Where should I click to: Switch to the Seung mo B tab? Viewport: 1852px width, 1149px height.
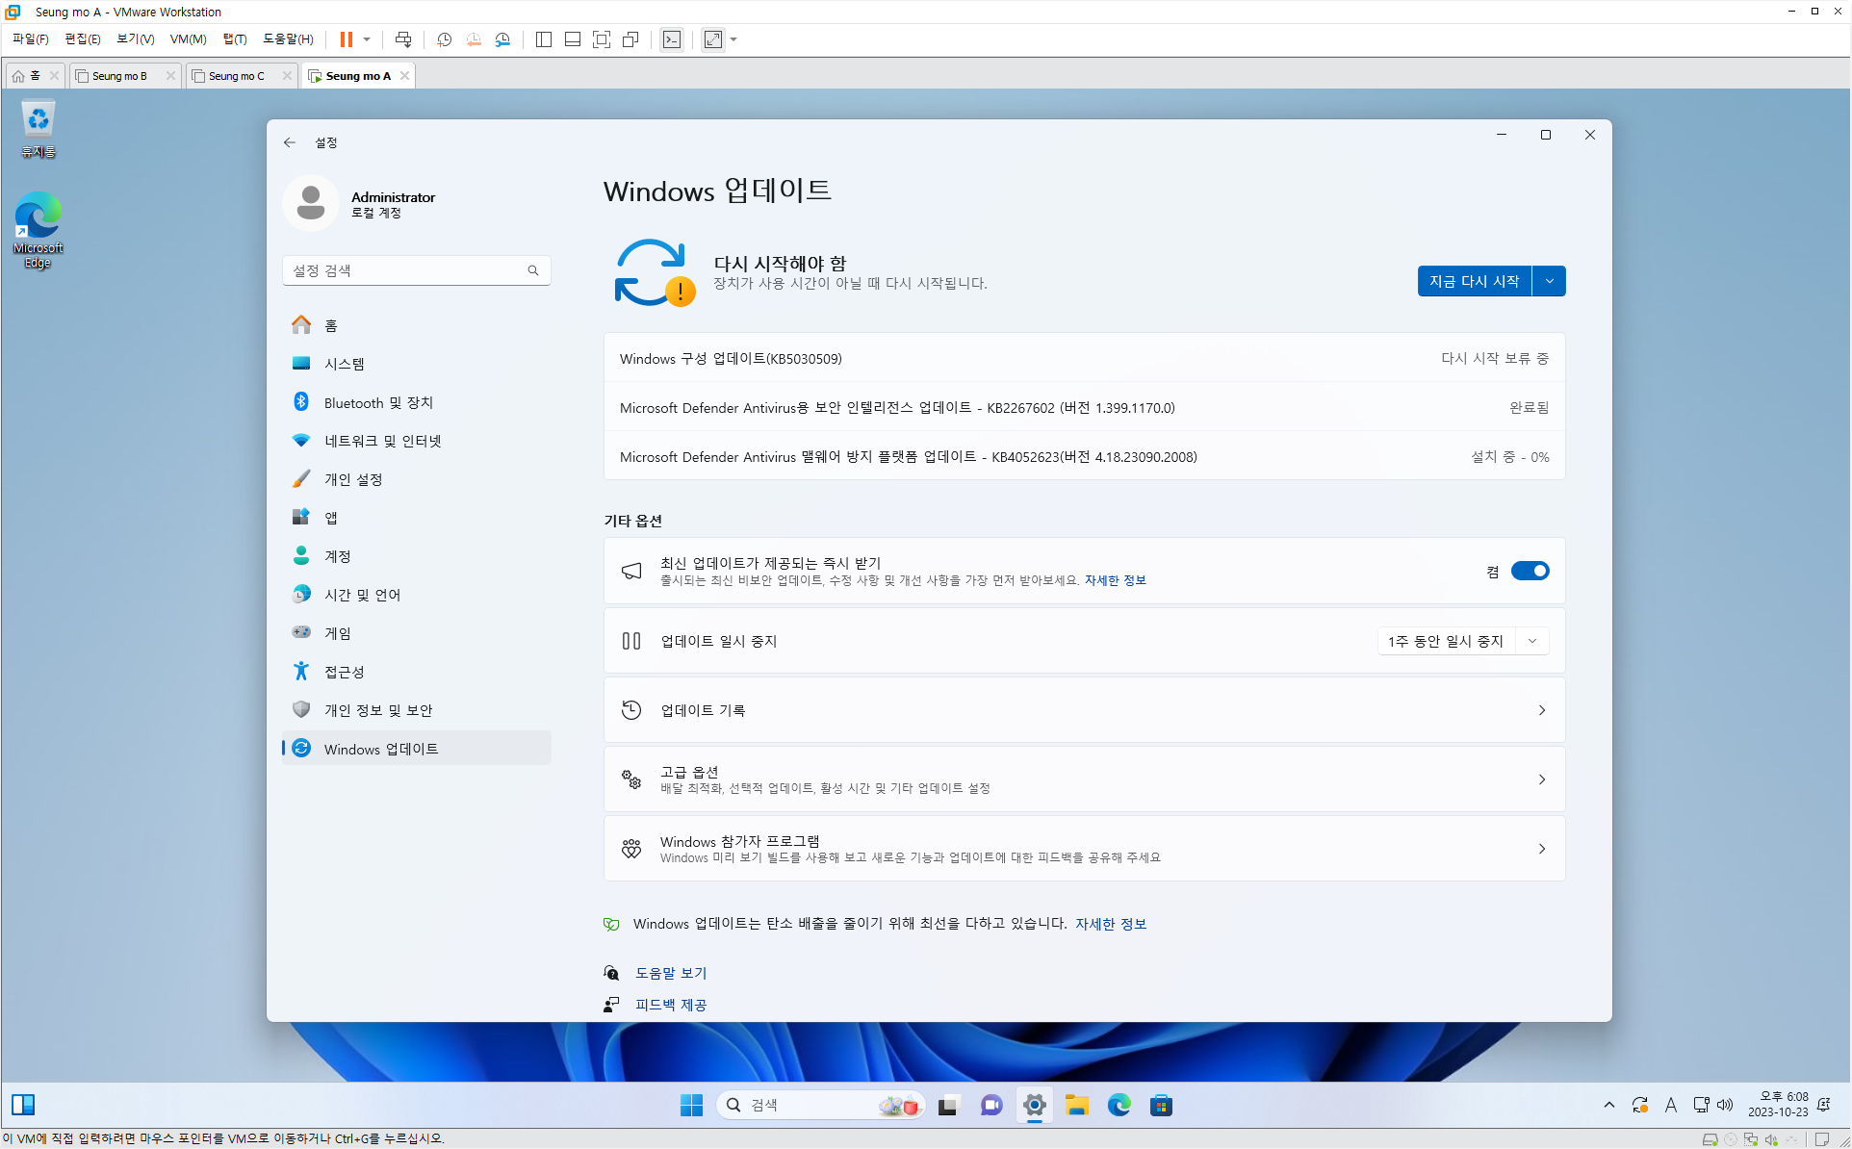point(120,76)
